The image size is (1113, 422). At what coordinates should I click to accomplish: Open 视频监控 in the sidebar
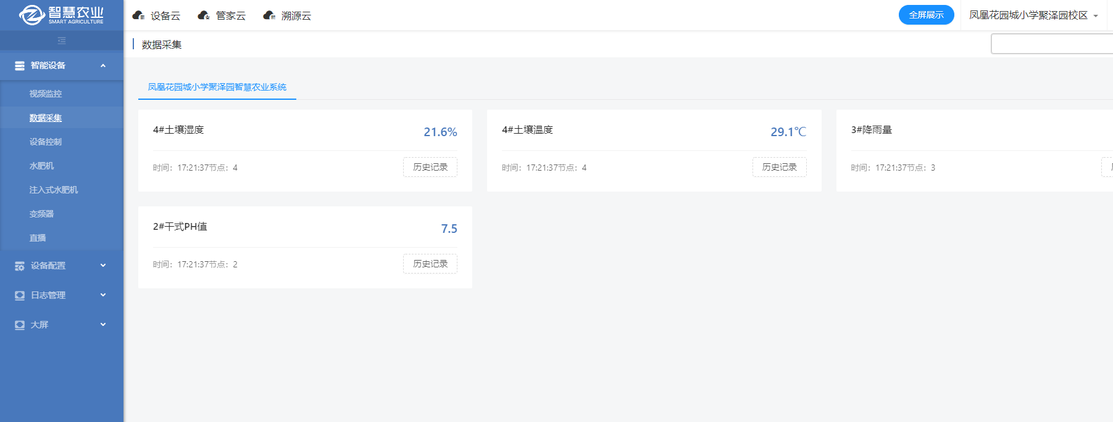(x=46, y=94)
